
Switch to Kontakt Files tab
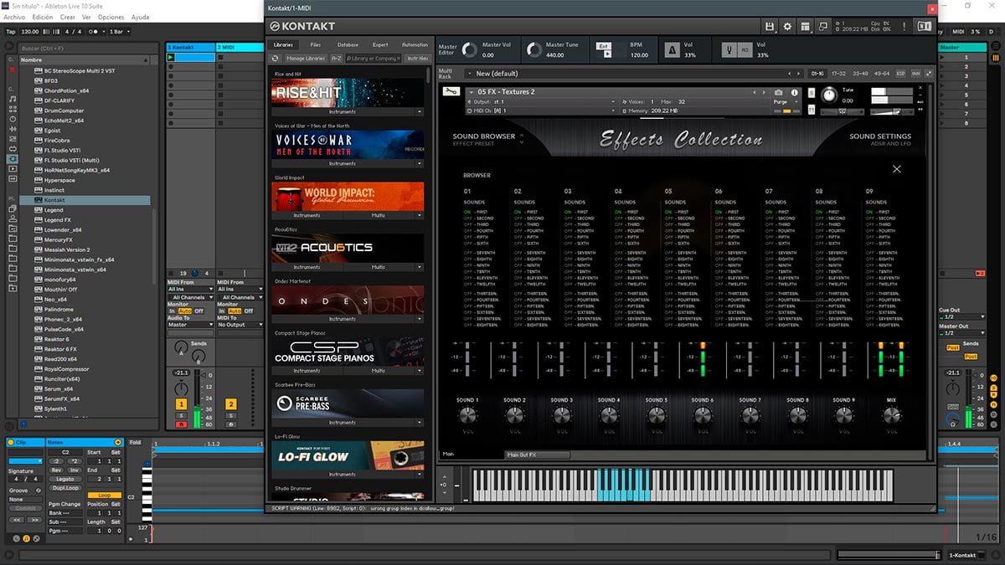[x=315, y=44]
